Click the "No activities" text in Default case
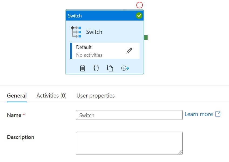 (89, 55)
